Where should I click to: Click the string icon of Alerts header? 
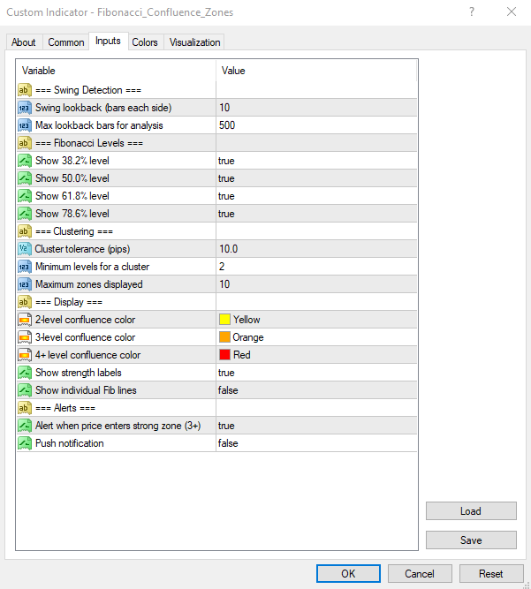tap(25, 408)
